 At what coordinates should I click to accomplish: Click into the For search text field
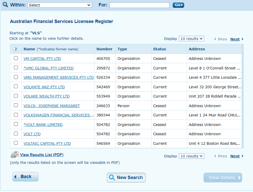(x=139, y=5)
